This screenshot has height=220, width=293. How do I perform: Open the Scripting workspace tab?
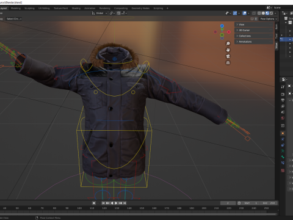point(158,9)
